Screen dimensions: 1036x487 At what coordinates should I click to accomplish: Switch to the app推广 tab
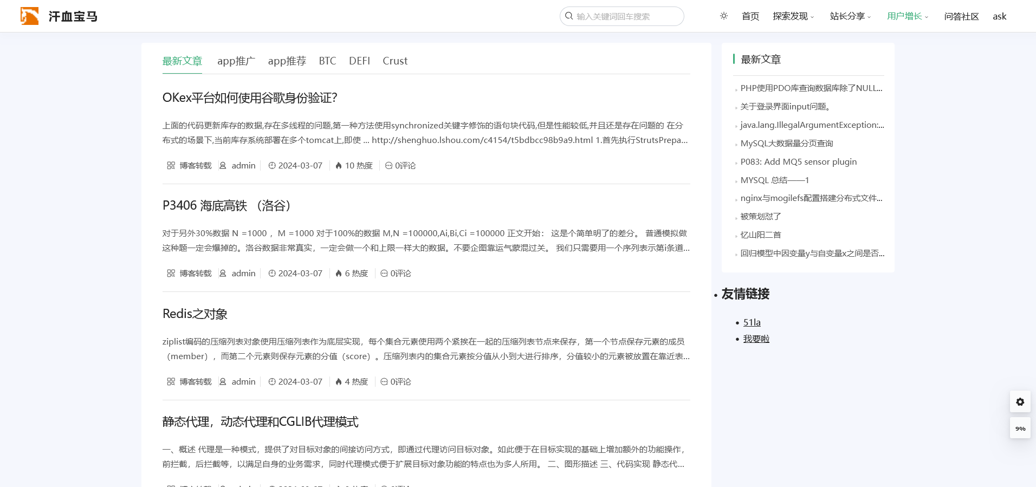point(236,61)
